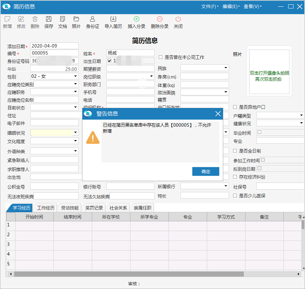Click the 添加日期 field 2020-04-09
This screenshot has height=289, width=305.
[54, 46]
